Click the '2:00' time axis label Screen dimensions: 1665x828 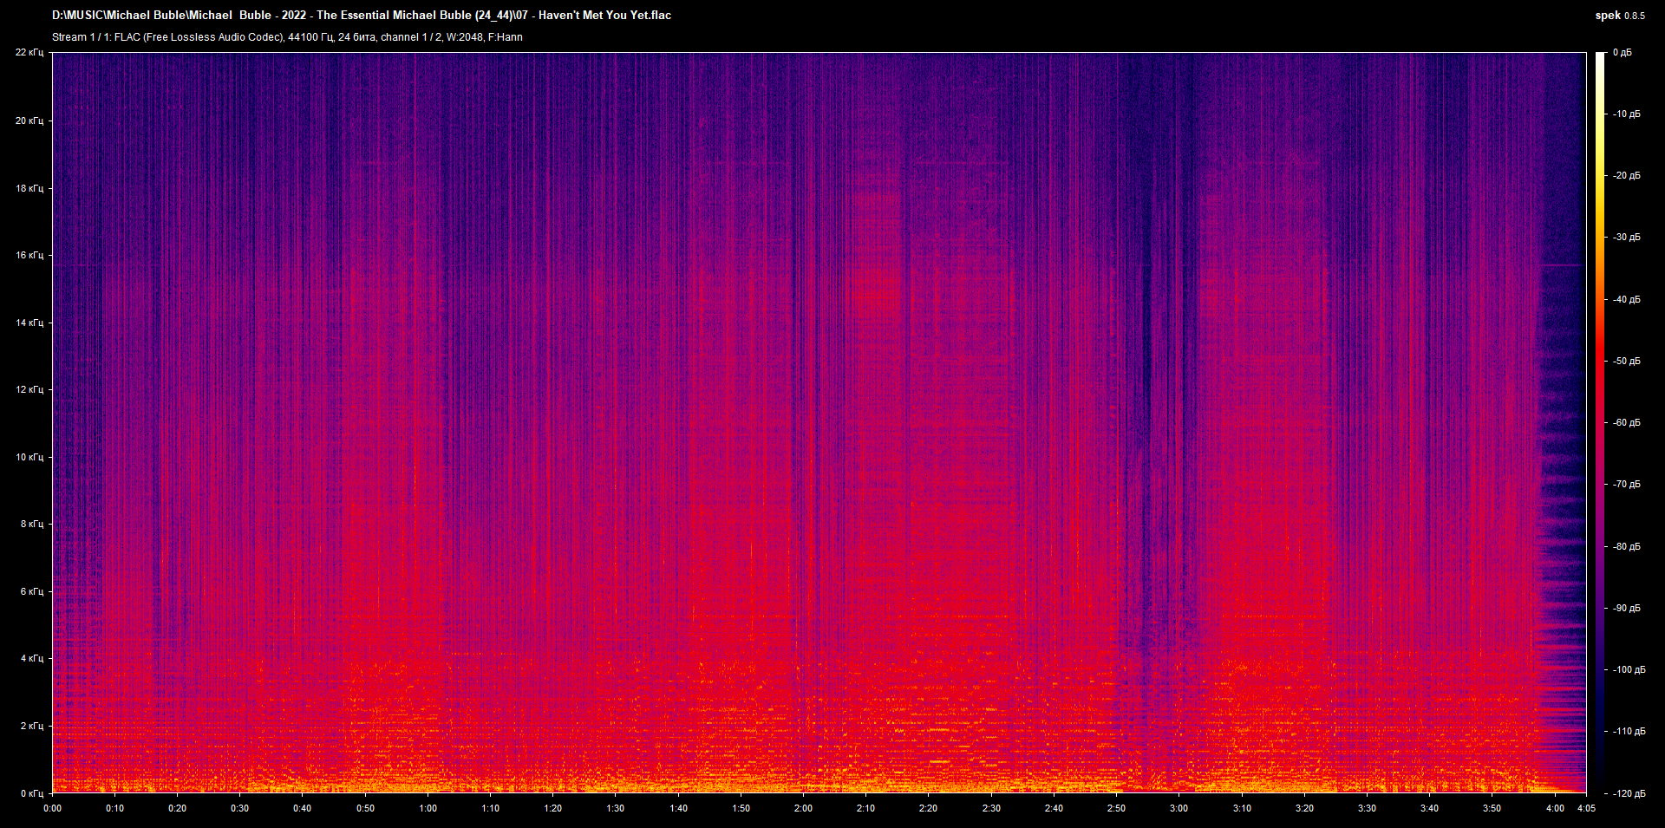pos(804,808)
